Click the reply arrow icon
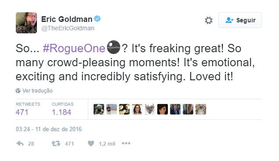 20,143
